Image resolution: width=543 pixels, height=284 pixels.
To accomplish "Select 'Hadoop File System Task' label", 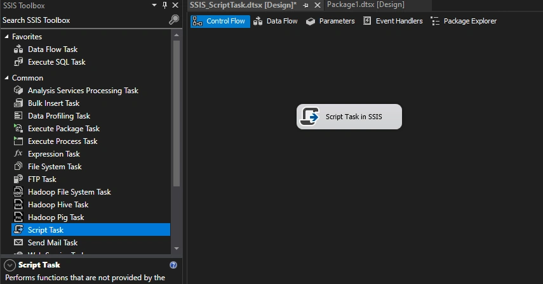I will click(69, 192).
